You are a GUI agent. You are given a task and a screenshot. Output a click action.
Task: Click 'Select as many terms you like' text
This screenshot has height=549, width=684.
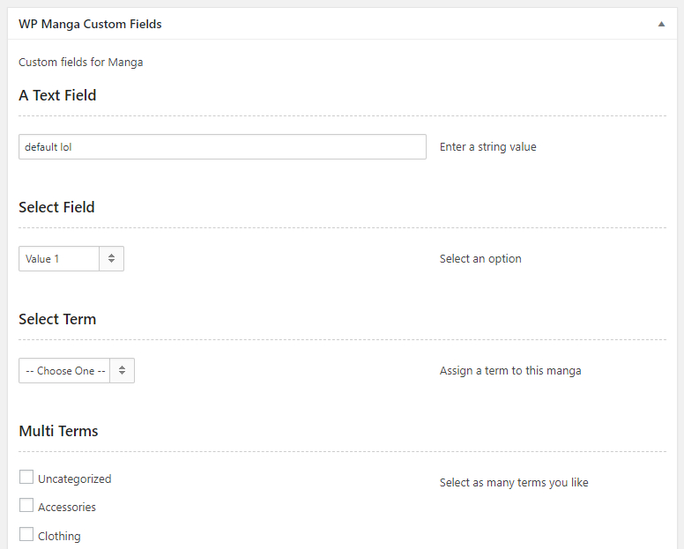(514, 482)
